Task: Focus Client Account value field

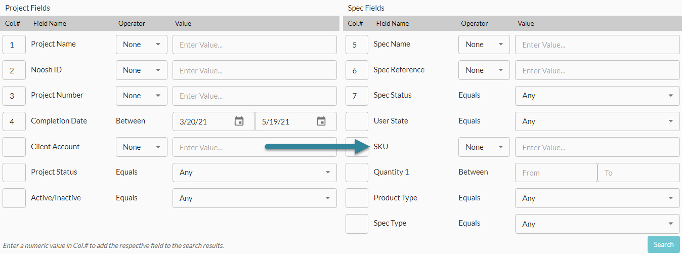Action: coord(254,147)
